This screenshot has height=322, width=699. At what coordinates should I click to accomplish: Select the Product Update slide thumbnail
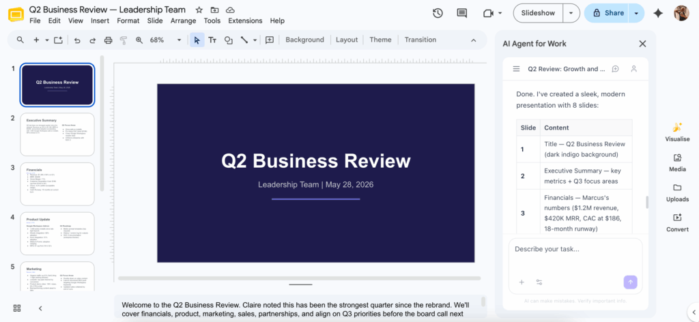coord(57,233)
